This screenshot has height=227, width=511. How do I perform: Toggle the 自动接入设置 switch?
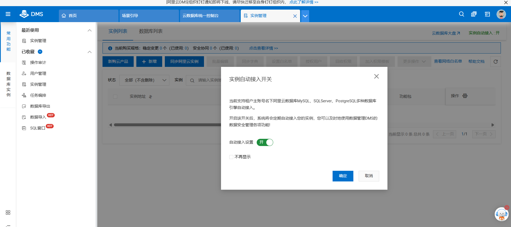coord(265,142)
